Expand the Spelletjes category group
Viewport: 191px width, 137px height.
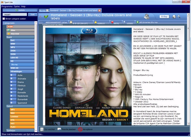pyautogui.click(x=20, y=131)
